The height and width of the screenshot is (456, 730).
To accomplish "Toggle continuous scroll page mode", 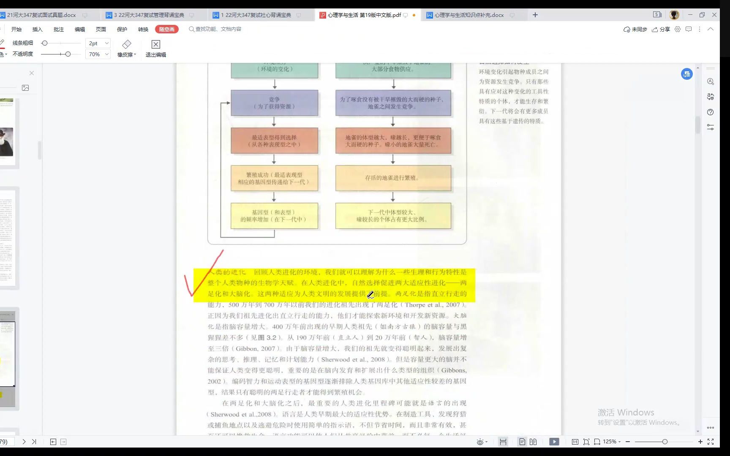I will tap(503, 442).
